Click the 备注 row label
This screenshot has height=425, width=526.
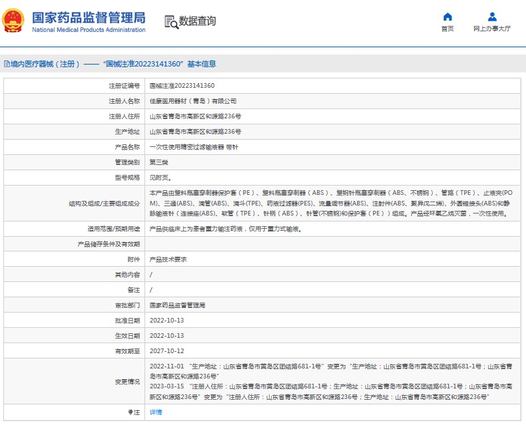(134, 290)
